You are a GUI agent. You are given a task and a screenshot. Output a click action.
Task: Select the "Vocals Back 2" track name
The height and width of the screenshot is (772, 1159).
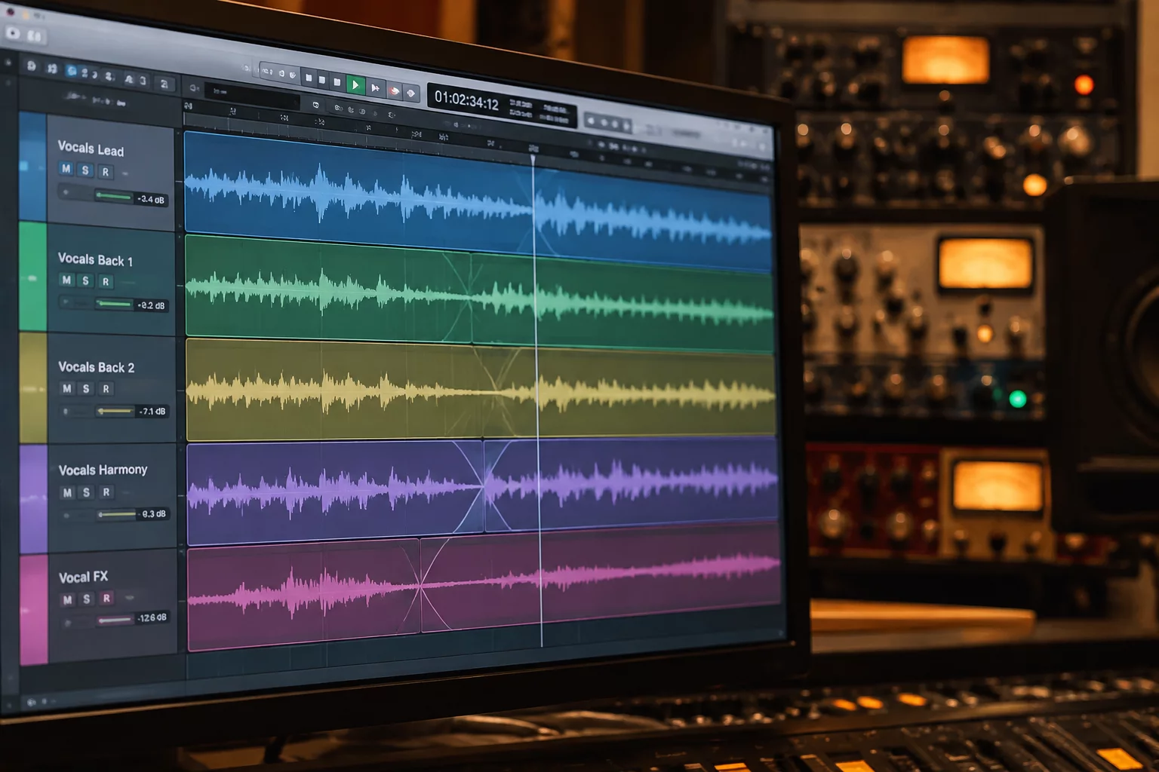click(97, 367)
